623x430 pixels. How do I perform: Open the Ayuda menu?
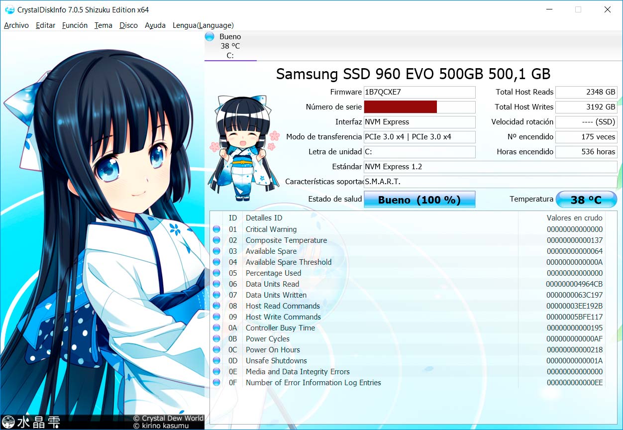[155, 25]
